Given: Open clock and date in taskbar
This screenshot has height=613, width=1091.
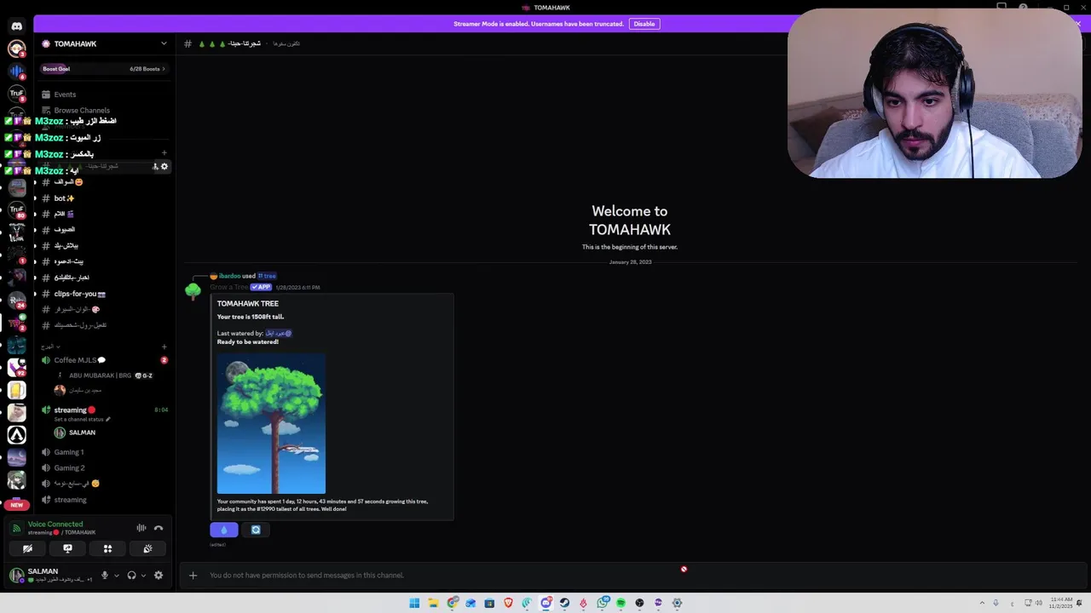Looking at the screenshot, I should point(1062,603).
